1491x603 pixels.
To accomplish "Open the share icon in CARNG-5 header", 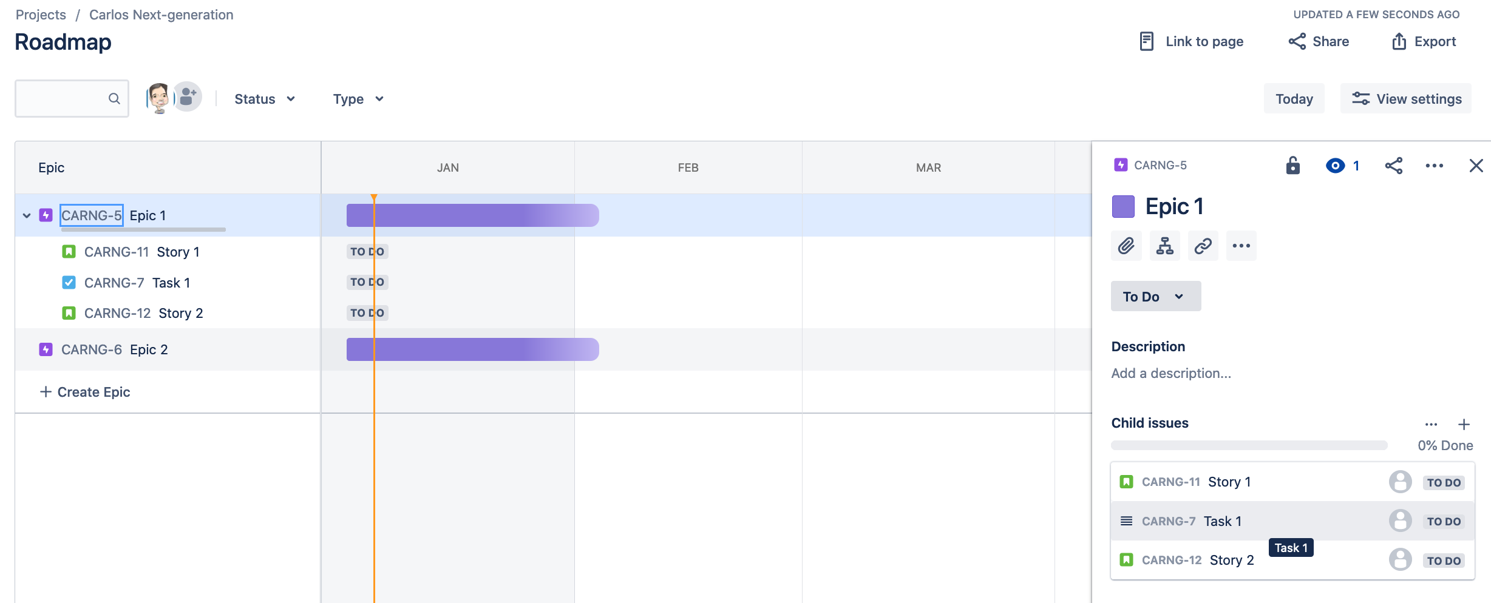I will tap(1394, 165).
